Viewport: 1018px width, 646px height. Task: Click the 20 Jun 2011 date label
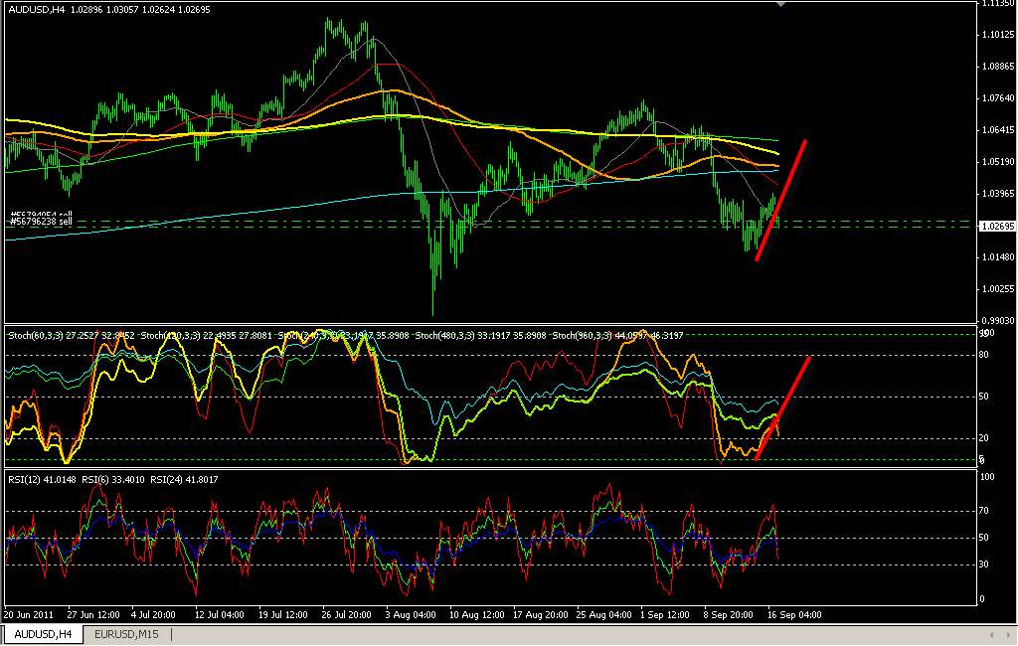(x=29, y=615)
